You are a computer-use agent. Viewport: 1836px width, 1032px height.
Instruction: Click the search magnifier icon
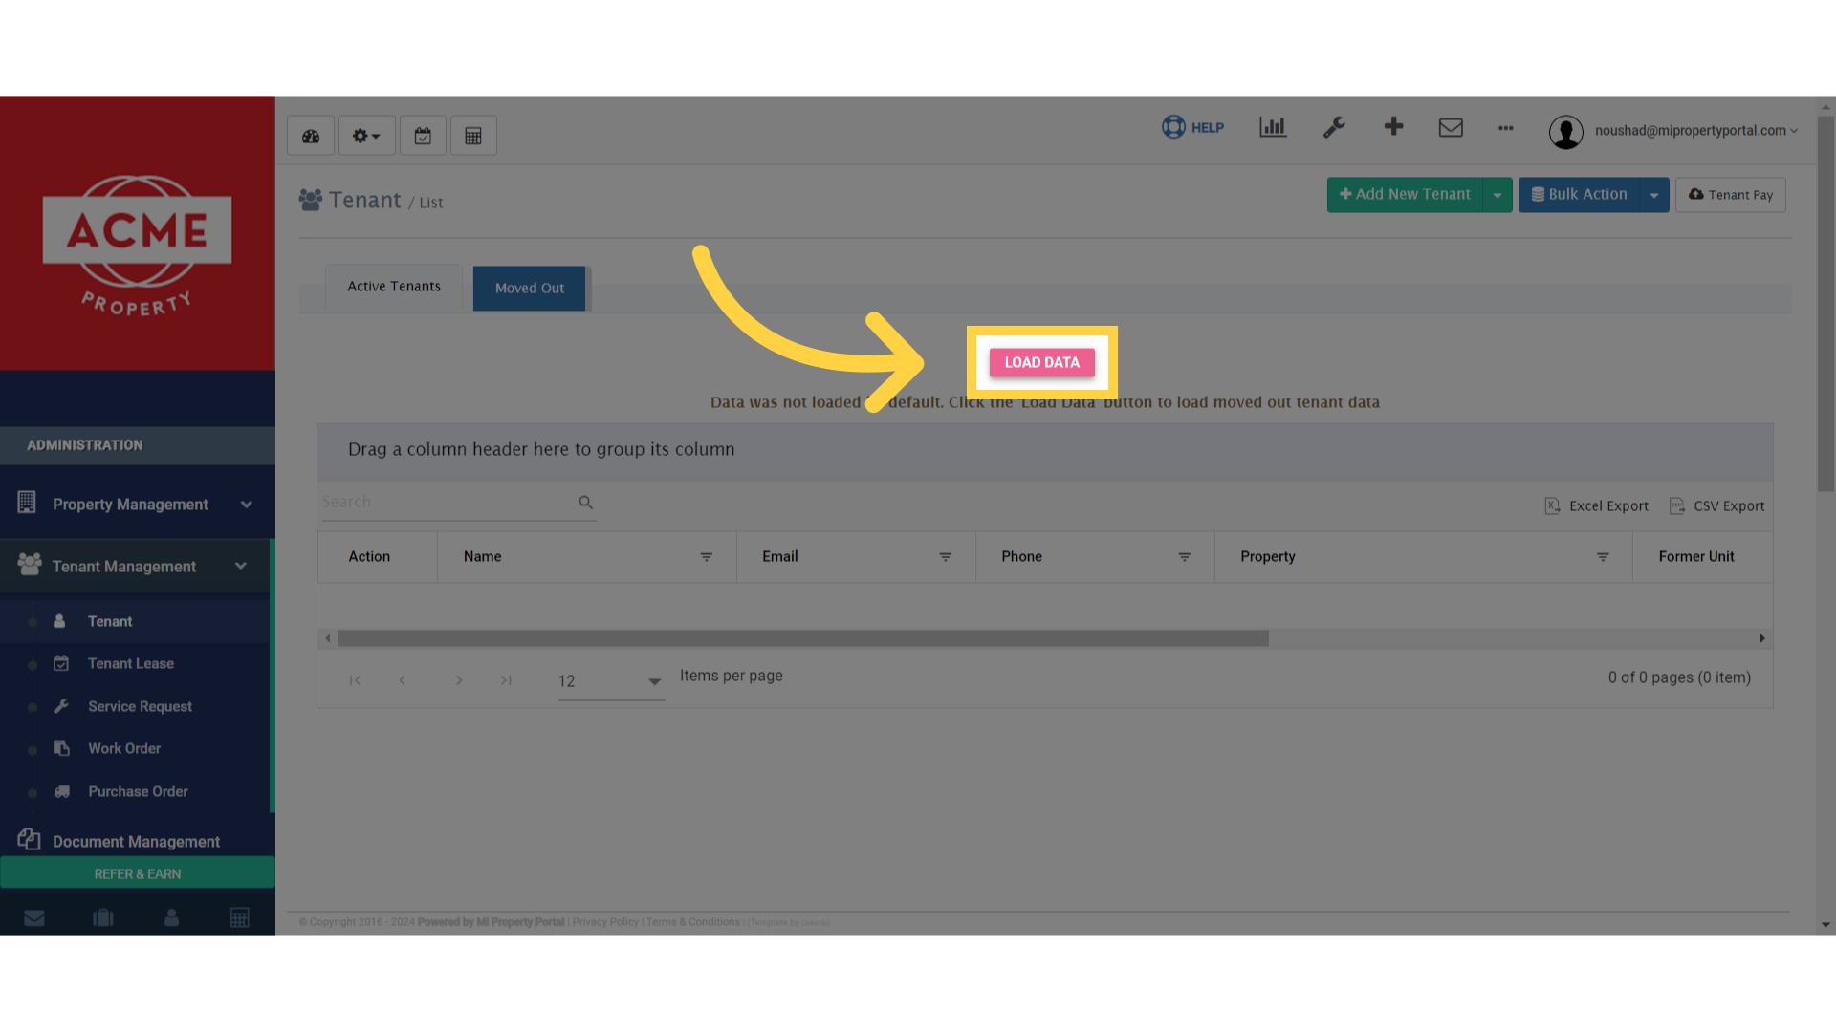585,503
